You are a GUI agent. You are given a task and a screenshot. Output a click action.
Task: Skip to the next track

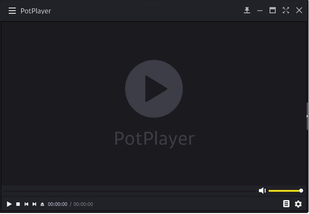click(x=34, y=204)
